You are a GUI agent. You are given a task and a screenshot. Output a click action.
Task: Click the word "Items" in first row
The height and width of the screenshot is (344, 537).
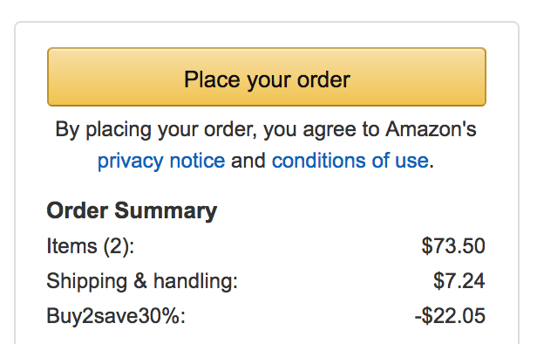coord(71,246)
